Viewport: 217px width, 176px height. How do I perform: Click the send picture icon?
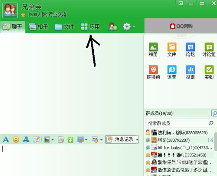[x=47, y=139]
